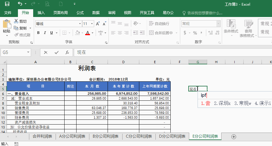Screen dimensions: 272x146
Task: Open the 公式 ribbon tab
Action: point(80,13)
